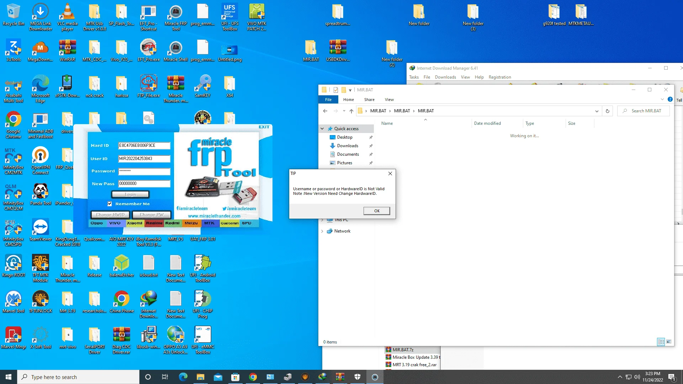Select Downloads in Quick access list
683x384 pixels.
(x=347, y=146)
